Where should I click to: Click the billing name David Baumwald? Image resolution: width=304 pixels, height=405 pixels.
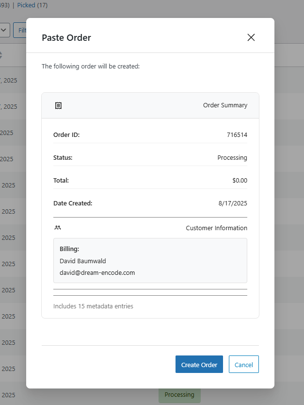tap(82, 261)
